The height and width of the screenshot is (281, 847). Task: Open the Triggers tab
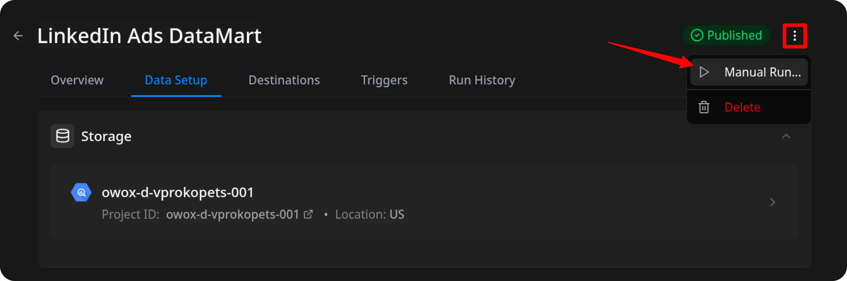click(x=384, y=80)
